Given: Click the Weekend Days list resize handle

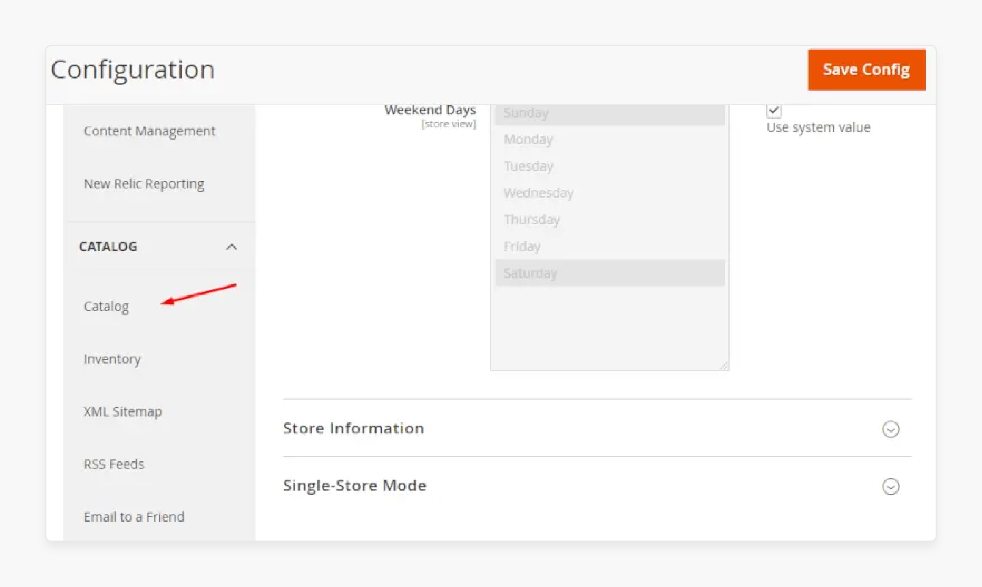Looking at the screenshot, I should pos(724,366).
